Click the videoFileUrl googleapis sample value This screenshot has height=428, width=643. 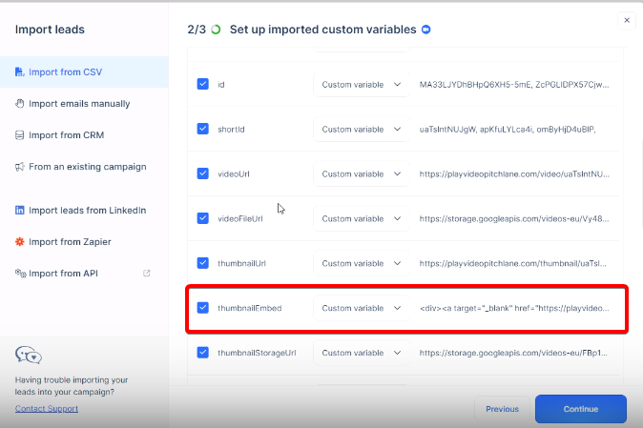coord(514,218)
